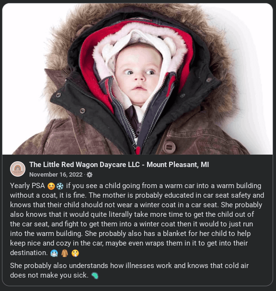Screen dimensions: 276x291
Task: Click the snowflake emoji in the post
Action: tap(60, 186)
